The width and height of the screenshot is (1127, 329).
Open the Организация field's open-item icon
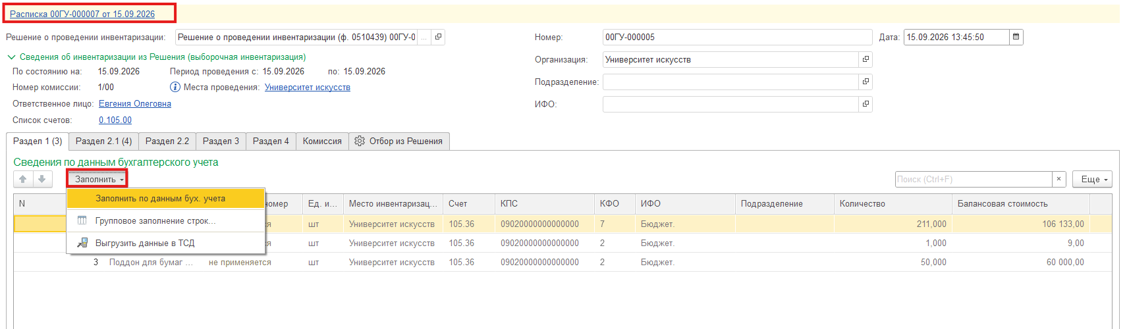click(x=866, y=59)
